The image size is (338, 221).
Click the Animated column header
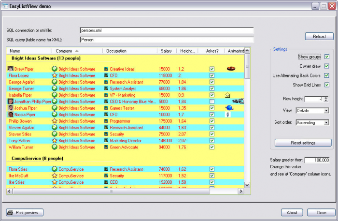[235, 51]
